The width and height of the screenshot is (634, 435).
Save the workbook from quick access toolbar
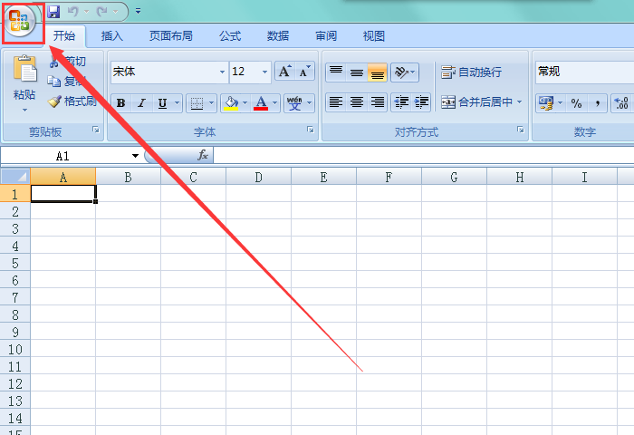click(x=53, y=12)
